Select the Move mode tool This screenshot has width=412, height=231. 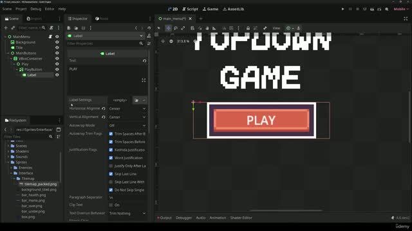(168, 28)
